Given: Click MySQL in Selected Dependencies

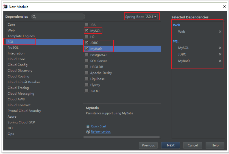Looking at the screenshot, I should 183,48.
